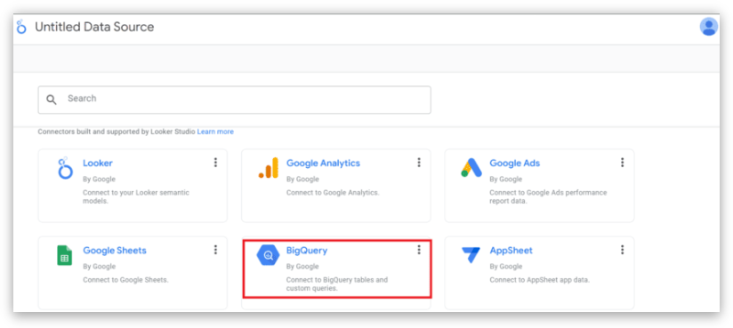The width and height of the screenshot is (733, 328).
Task: Click the Looker Studio logo icon
Action: [21, 27]
